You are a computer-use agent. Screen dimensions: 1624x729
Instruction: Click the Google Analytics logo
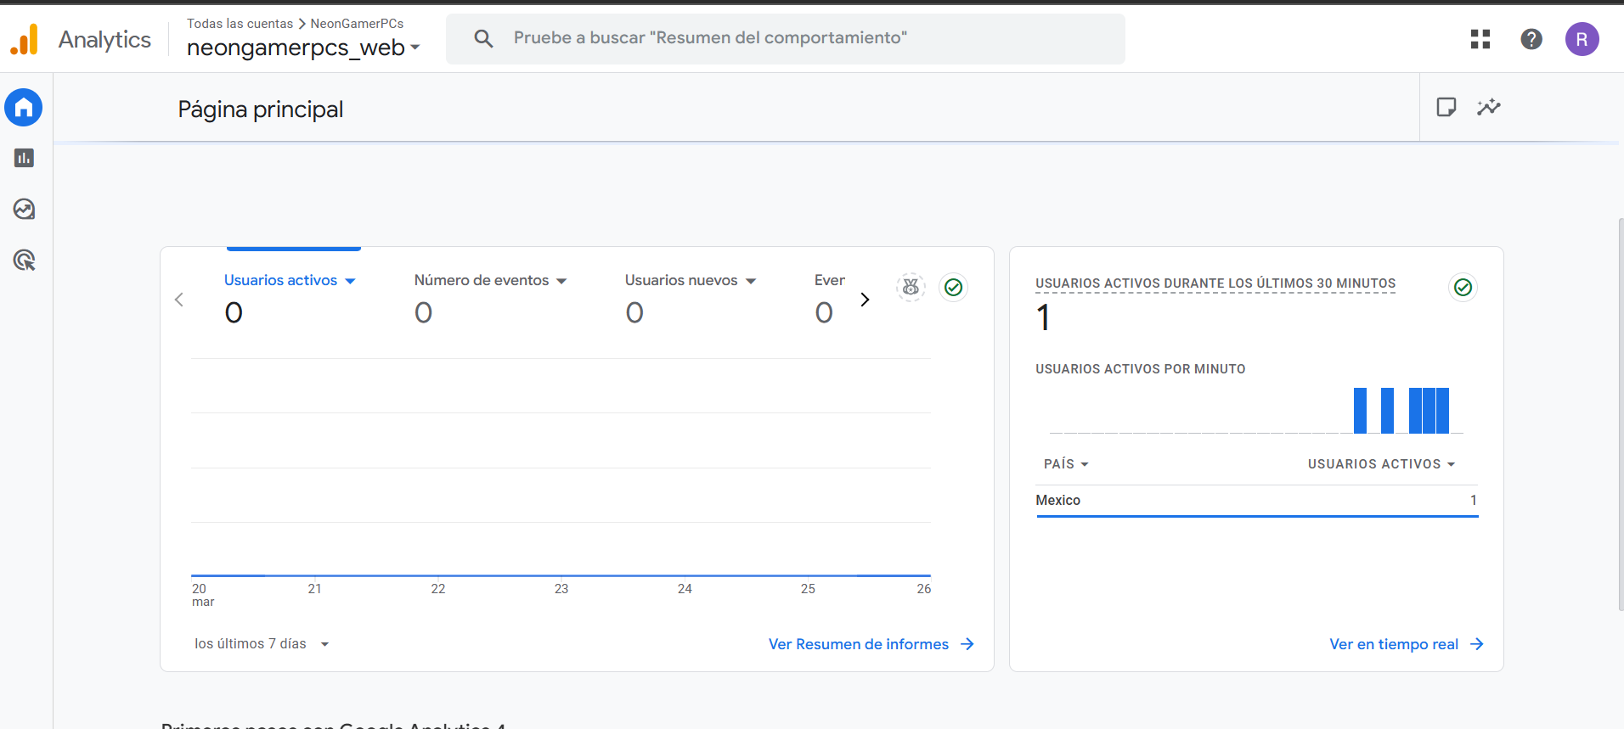(x=25, y=39)
